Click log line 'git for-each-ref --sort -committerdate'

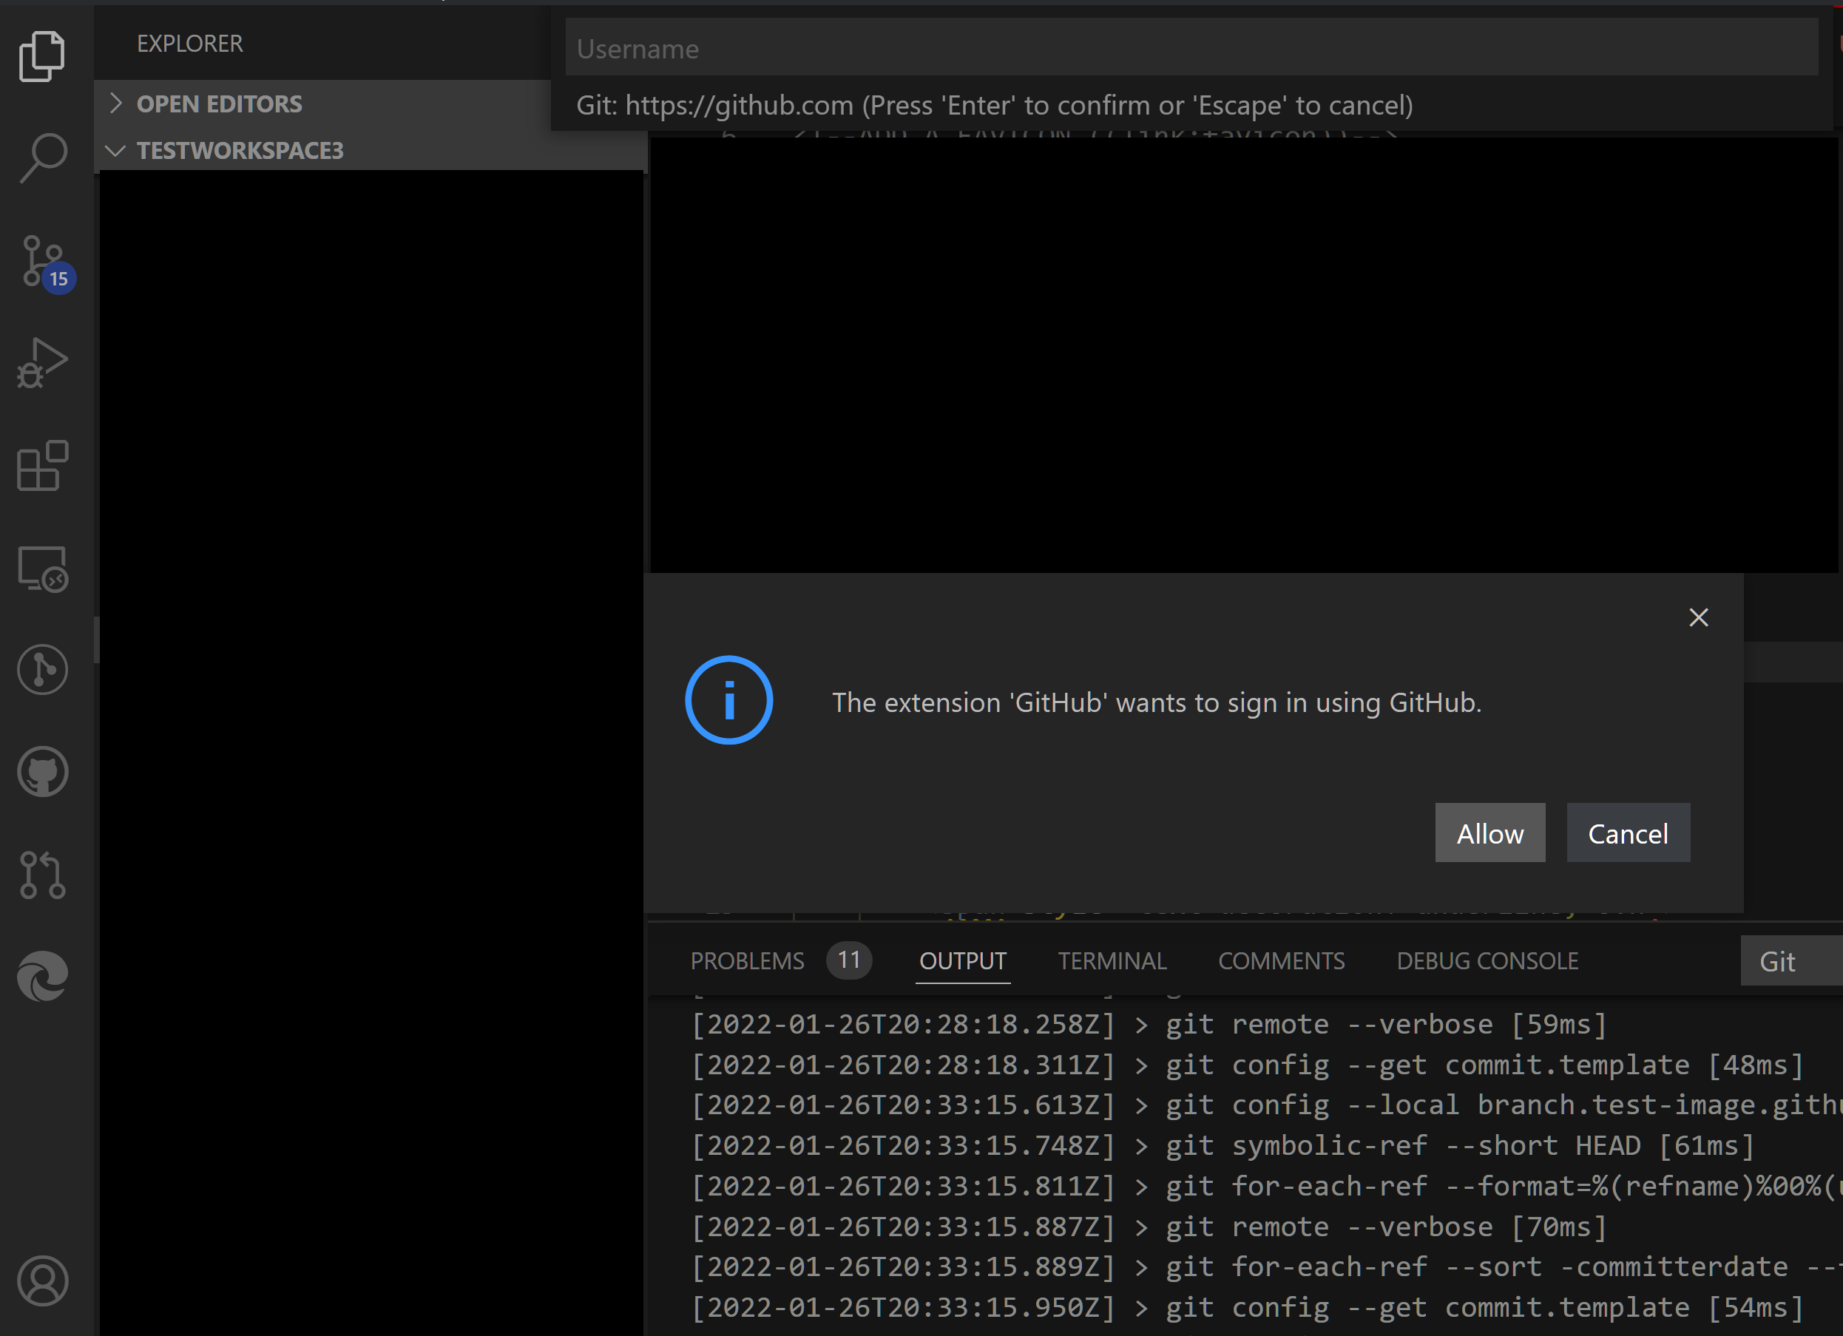(1266, 1267)
